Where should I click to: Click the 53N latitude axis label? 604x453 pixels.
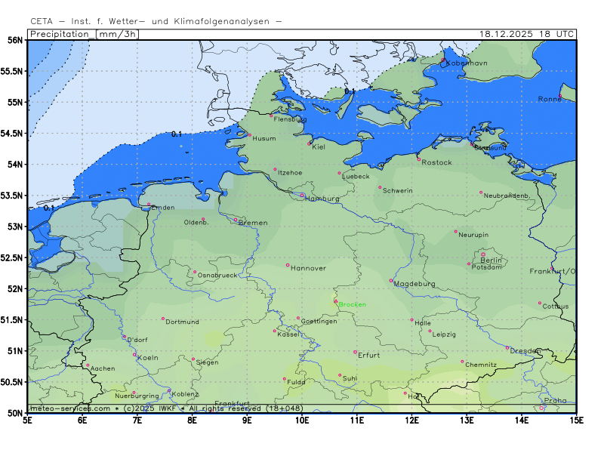[14, 226]
